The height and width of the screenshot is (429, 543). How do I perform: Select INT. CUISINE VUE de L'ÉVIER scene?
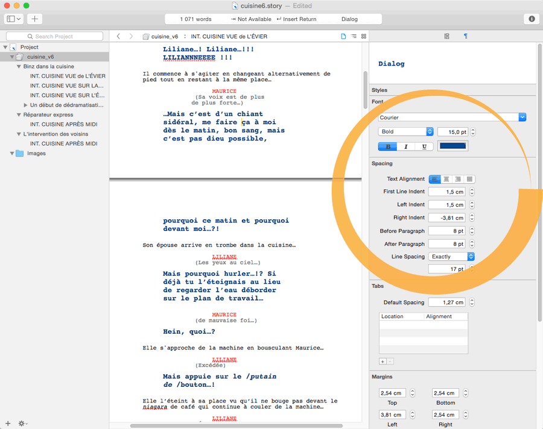point(68,76)
